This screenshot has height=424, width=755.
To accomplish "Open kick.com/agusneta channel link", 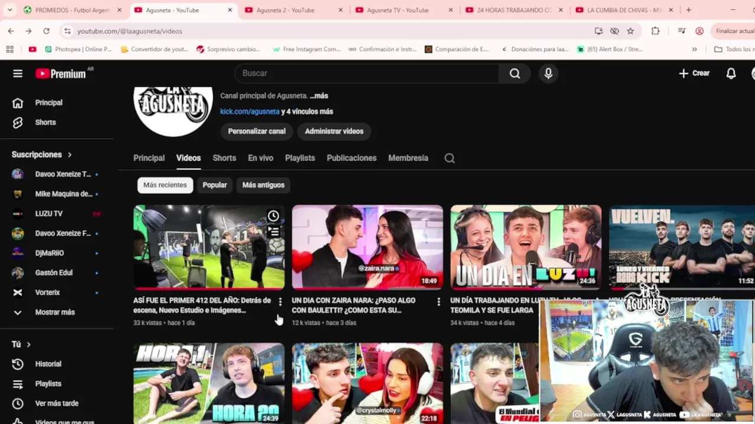I will (250, 111).
